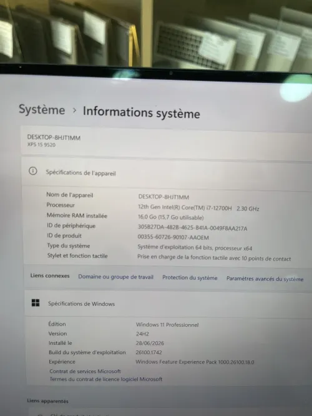
Task: Collapse the Spécifications de Windows section
Action: click(x=168, y=304)
